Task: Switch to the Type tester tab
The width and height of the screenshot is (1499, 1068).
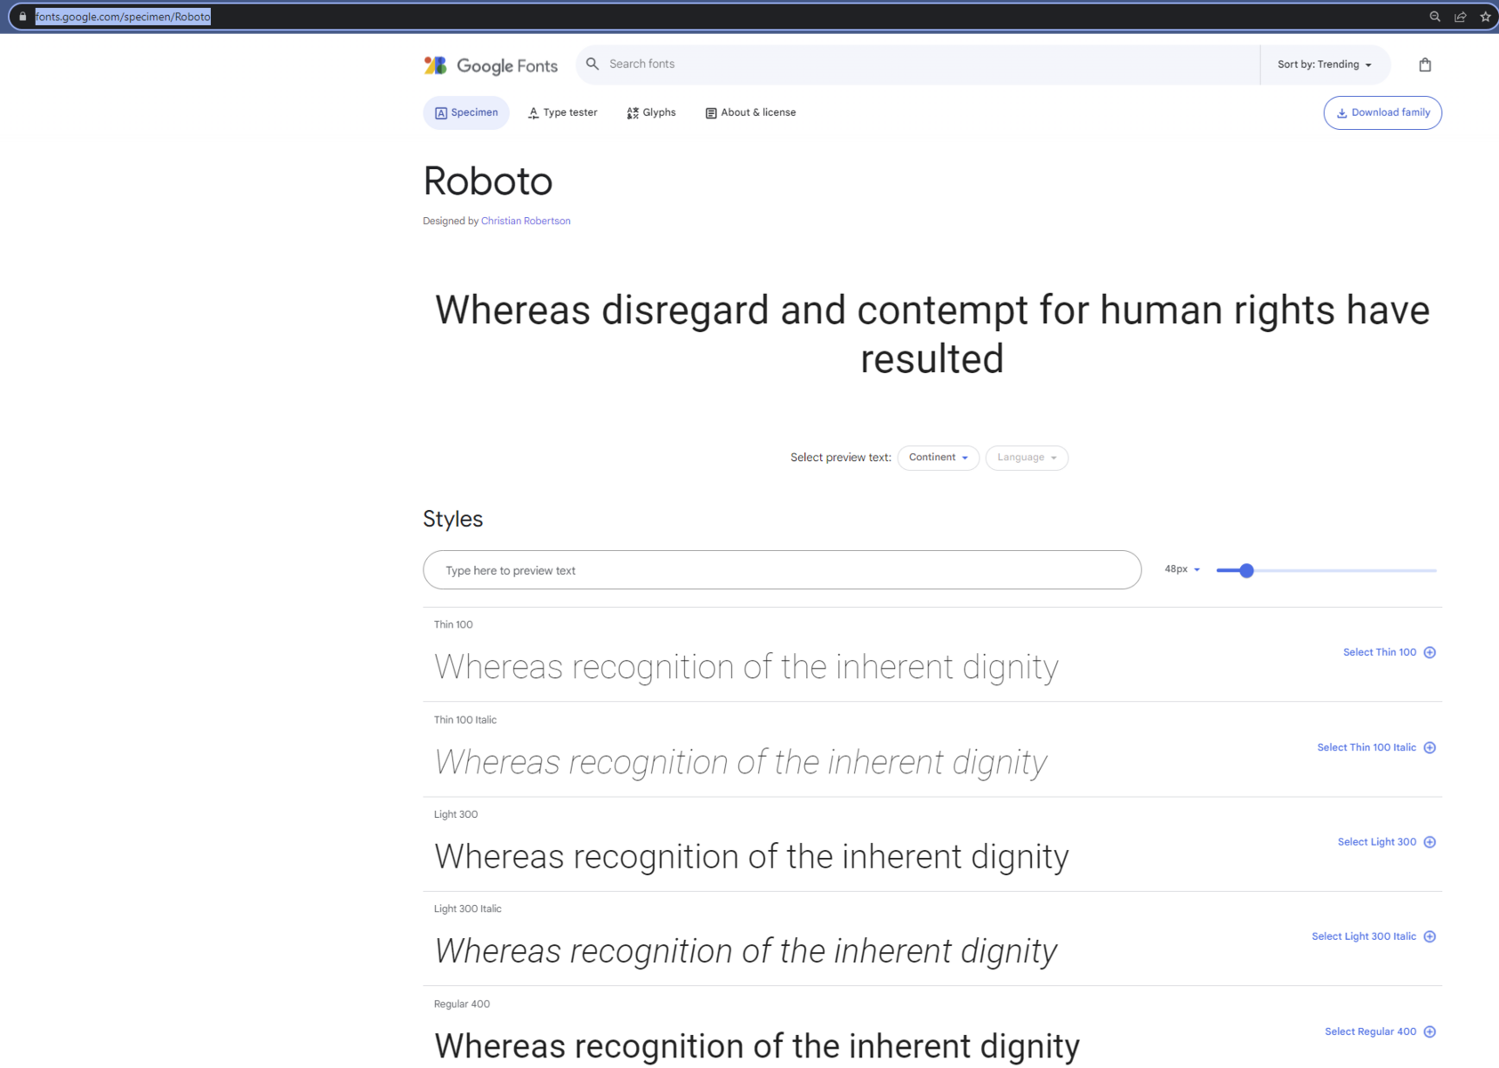Action: coord(562,113)
